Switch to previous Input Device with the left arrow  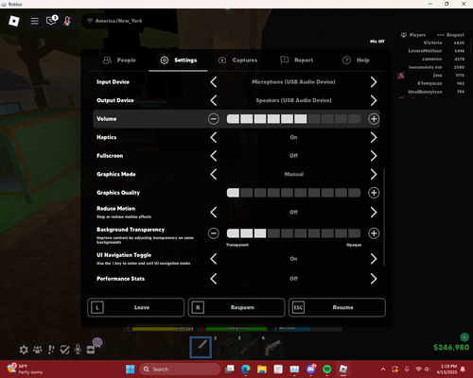(214, 82)
